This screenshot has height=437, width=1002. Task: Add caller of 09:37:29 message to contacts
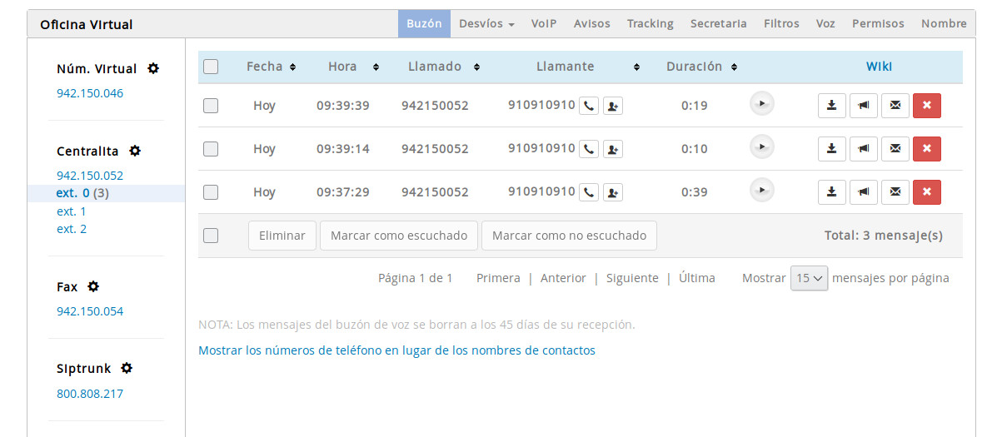click(613, 193)
